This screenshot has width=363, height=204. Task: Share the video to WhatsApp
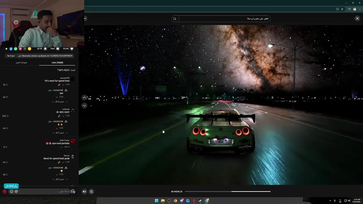click(16, 49)
